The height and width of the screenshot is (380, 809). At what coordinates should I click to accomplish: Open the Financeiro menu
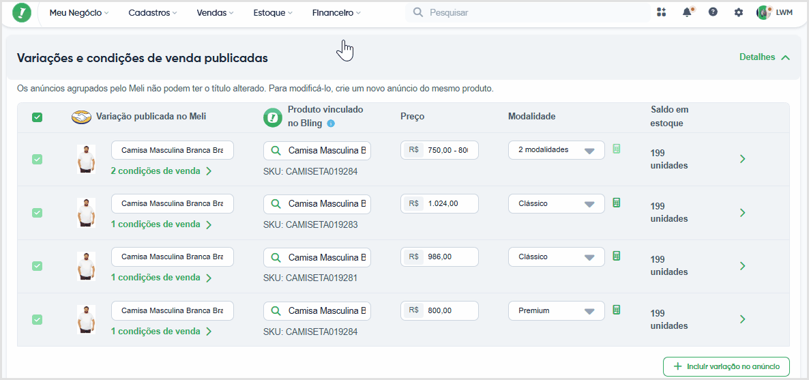click(x=336, y=13)
